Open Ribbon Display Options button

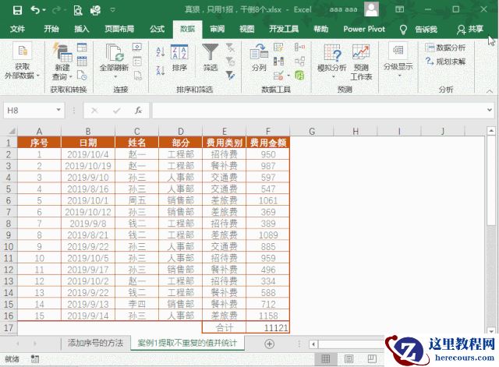[x=399, y=9]
